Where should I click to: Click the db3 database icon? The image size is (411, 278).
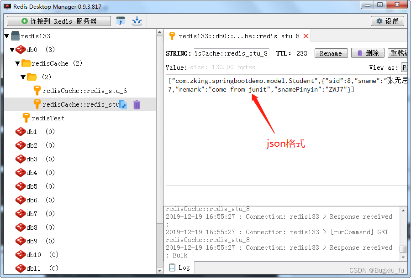point(21,159)
